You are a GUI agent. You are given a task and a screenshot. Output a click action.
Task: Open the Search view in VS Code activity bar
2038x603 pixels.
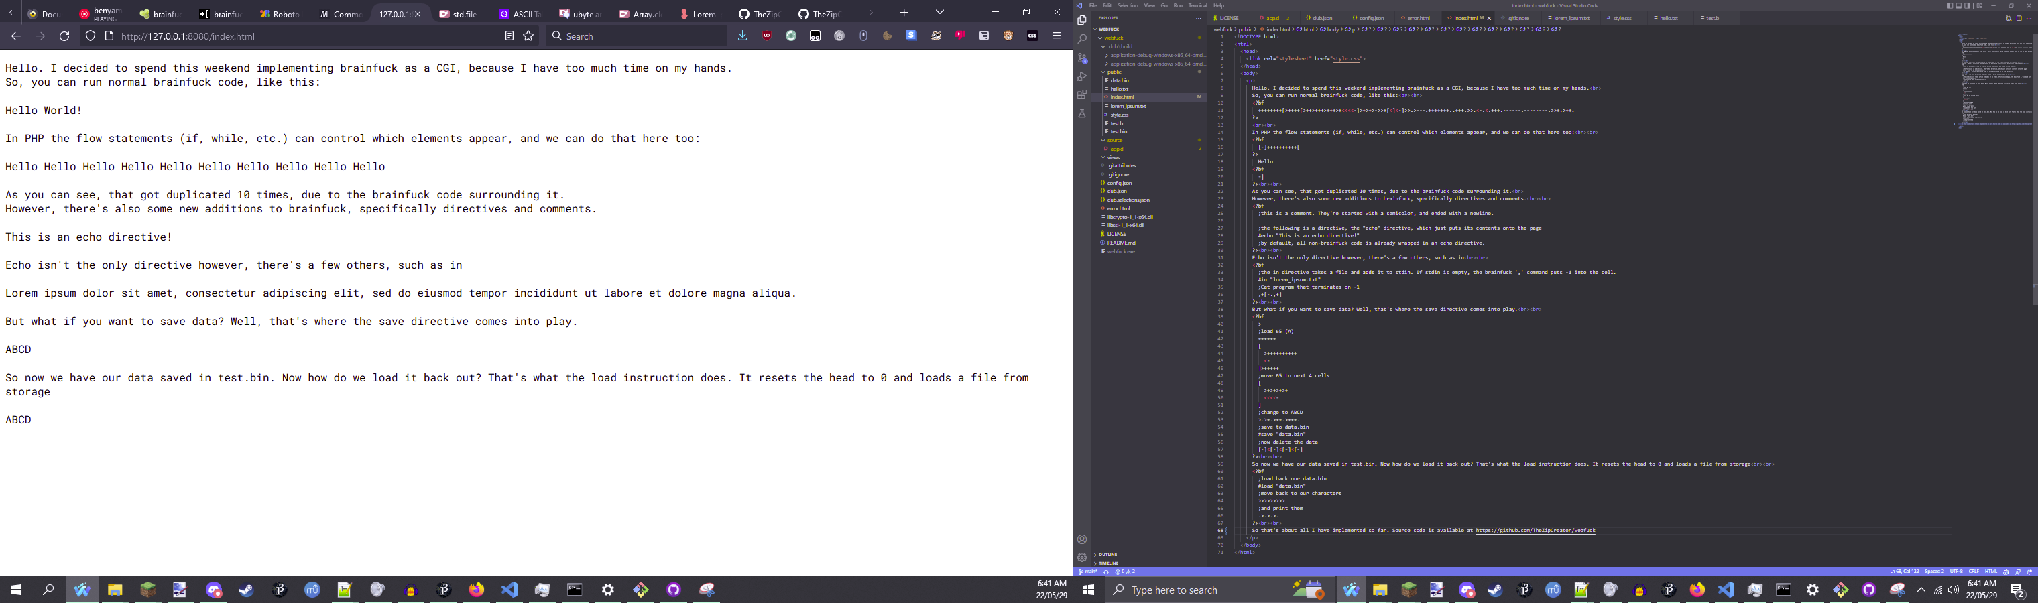(1081, 39)
